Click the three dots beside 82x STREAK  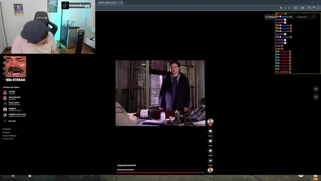point(4,80)
